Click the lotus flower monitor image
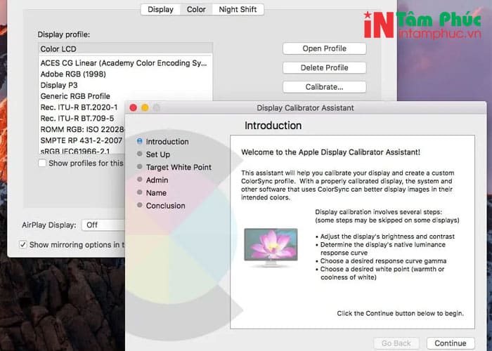The image size is (492, 351). (x=271, y=248)
